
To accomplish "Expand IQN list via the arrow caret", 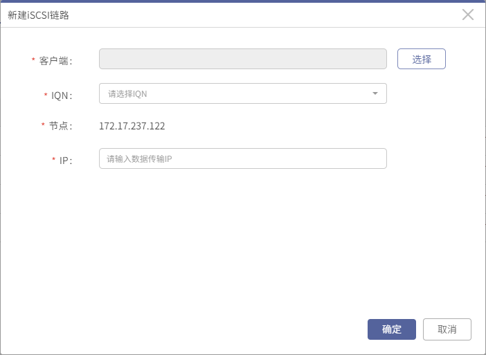I will [x=375, y=93].
